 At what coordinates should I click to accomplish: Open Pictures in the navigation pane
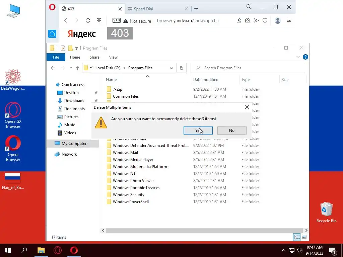point(71,117)
